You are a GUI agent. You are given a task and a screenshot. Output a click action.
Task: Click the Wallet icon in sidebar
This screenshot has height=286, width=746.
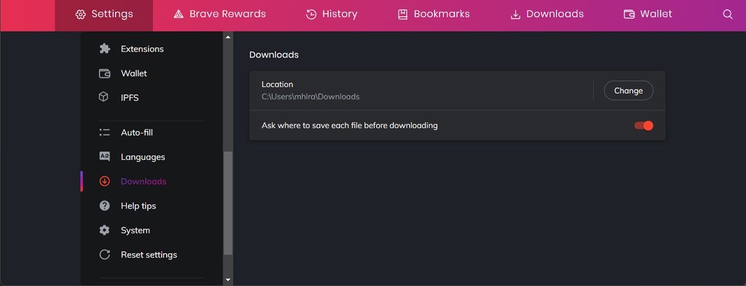[x=104, y=73]
